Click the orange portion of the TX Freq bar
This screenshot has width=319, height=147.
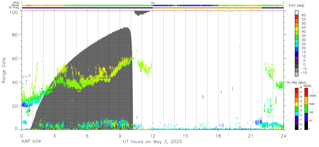point(207,8)
